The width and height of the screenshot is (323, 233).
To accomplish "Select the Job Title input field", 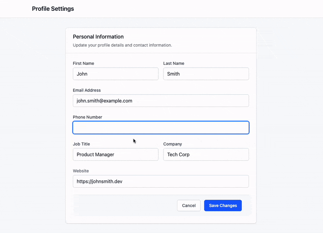I will coord(116,154).
